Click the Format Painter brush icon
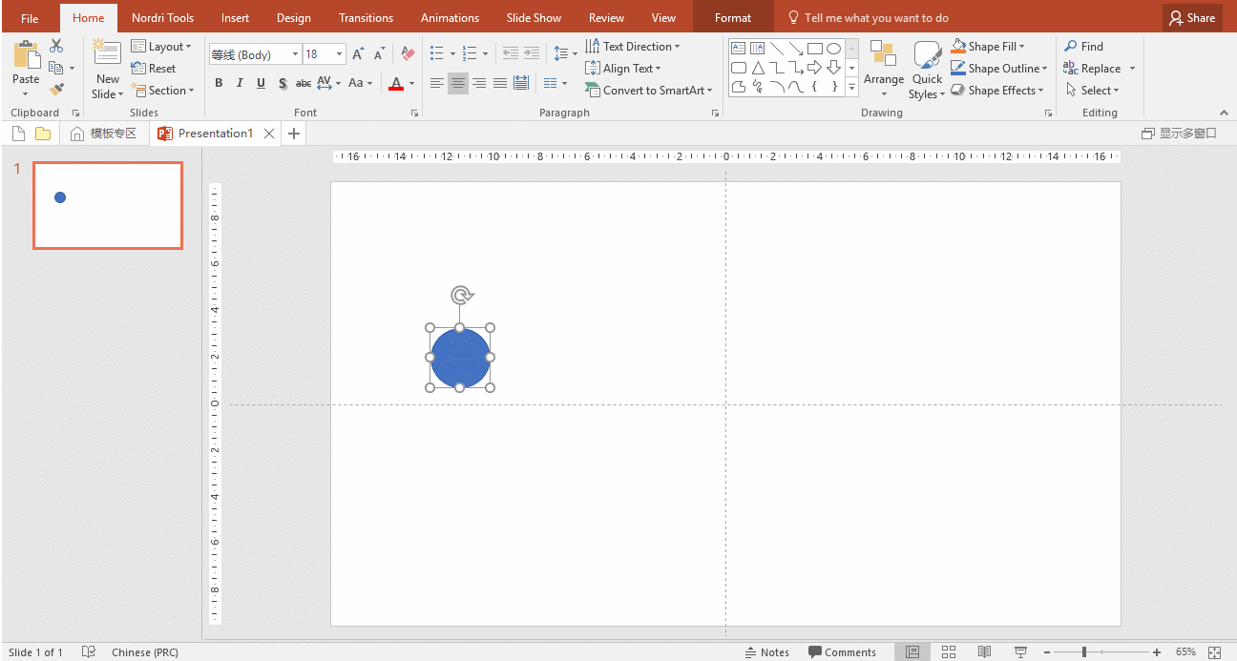Screen dimensions: 1237x661 (x=56, y=90)
